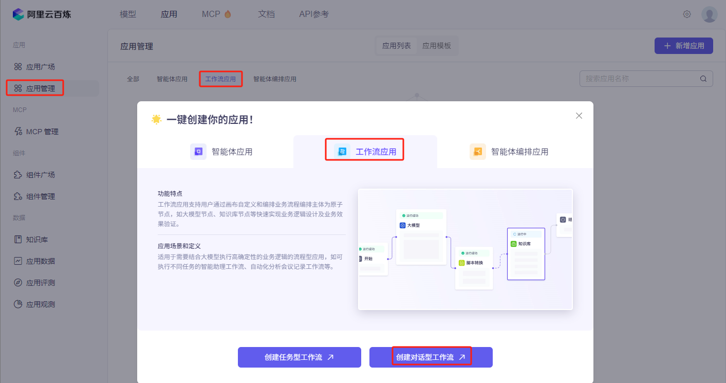The image size is (726, 383).
Task: Click the 组件广场 puzzle icon
Action: click(18, 175)
